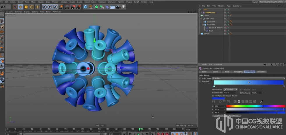Toggle Sphere enable checkmark
Screen dimensions: 286x135
(x=228, y=34)
